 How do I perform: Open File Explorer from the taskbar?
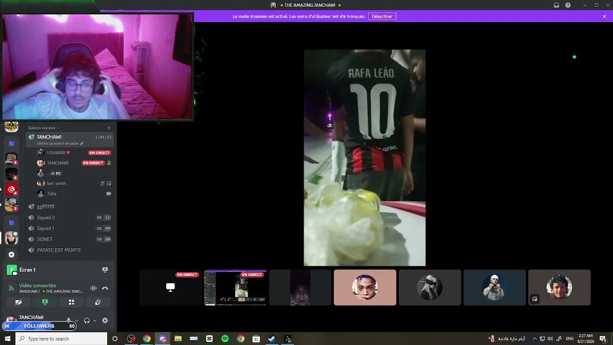178,339
